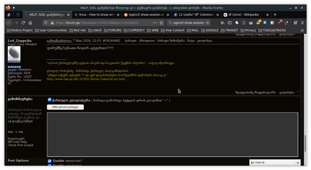Screen dimensions: 311x170
Task: Open the Fedora Project bookmark folder
Action: [x=20, y=31]
